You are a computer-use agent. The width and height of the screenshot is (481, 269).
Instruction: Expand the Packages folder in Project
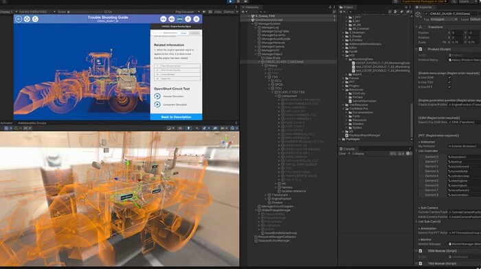[x=340, y=139]
